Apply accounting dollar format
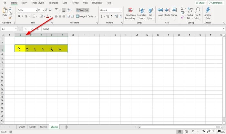 click(x=102, y=16)
